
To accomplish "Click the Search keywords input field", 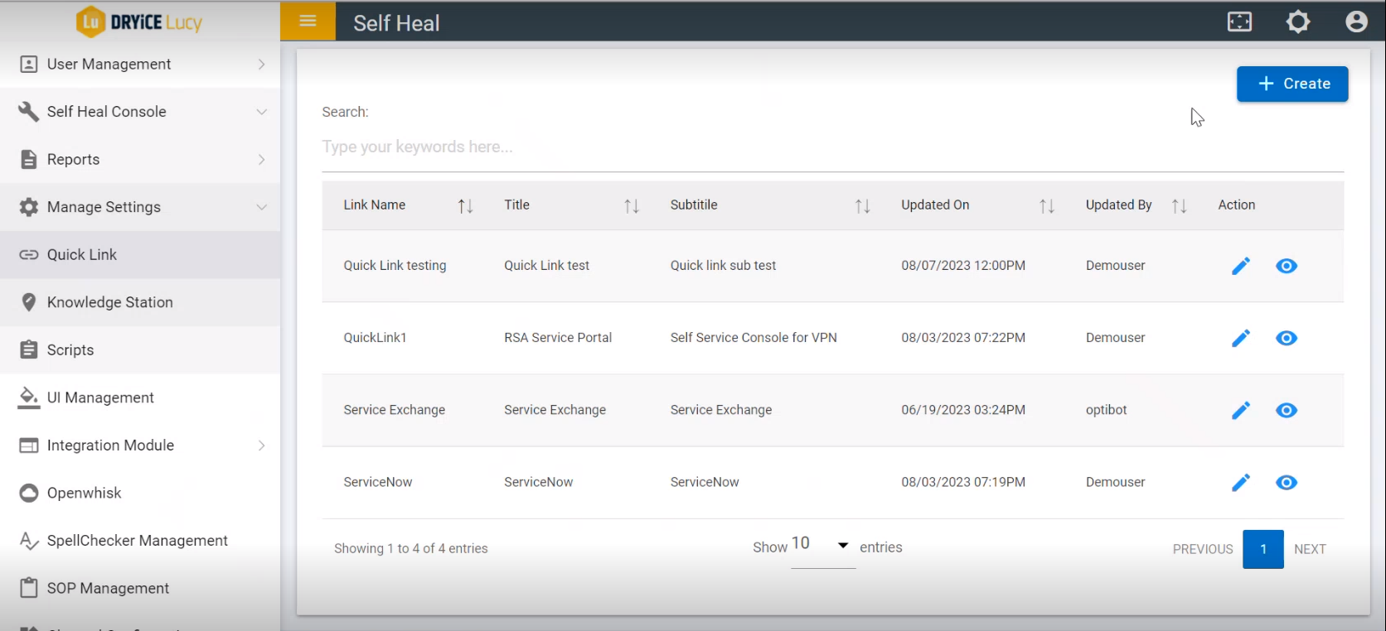I will pos(831,147).
